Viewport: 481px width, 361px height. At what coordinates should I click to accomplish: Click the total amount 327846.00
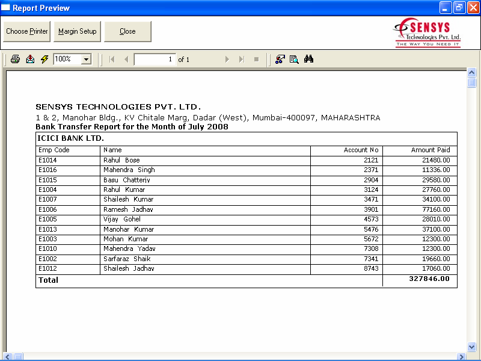[x=429, y=279]
